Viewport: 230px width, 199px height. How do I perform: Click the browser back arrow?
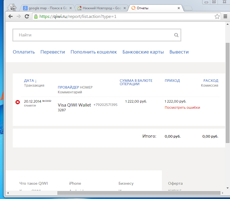pyautogui.click(x=11, y=16)
